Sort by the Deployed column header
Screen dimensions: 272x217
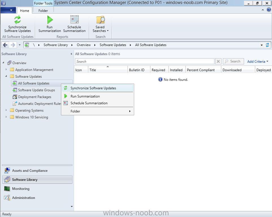click(x=264, y=70)
